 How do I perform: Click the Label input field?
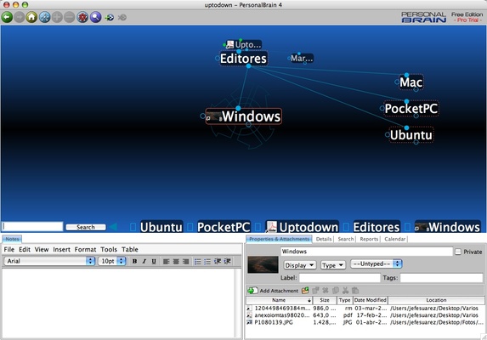click(x=340, y=278)
